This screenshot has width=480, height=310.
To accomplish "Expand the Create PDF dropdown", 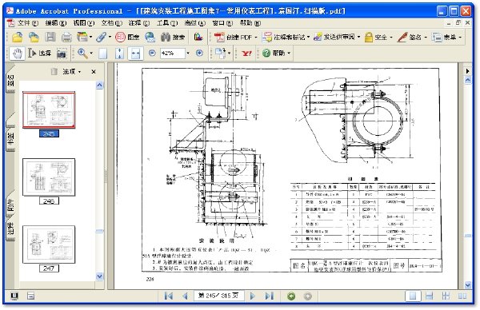I will click(256, 38).
